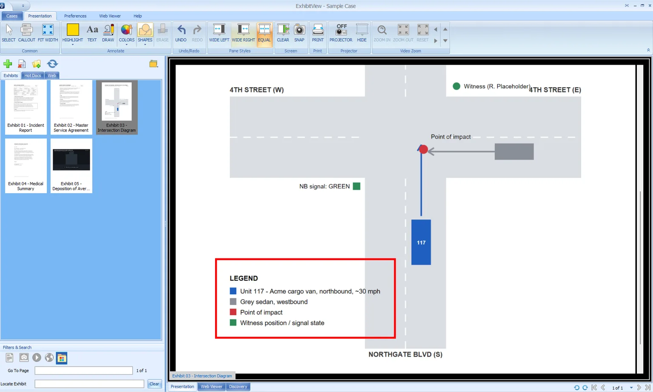The height and width of the screenshot is (392, 653).
Task: Toggle the all-types folder filter
Action: [62, 358]
